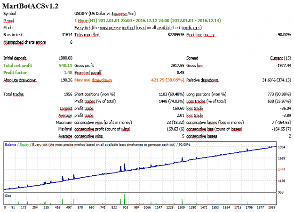Select Average profit trade value 2.01
Viewport: 294px width, 212px height.
[x=181, y=116]
